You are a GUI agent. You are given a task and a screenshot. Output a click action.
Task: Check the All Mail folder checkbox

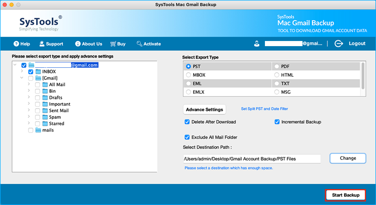click(37, 85)
